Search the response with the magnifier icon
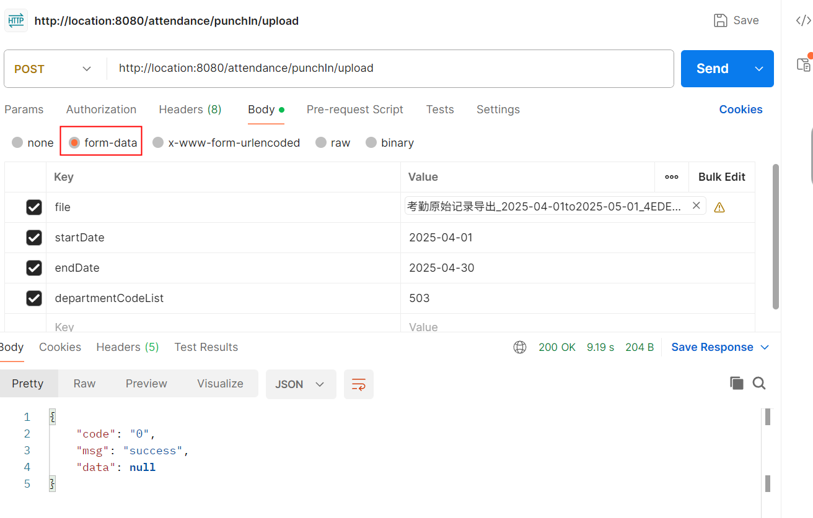813x518 pixels. coord(759,383)
